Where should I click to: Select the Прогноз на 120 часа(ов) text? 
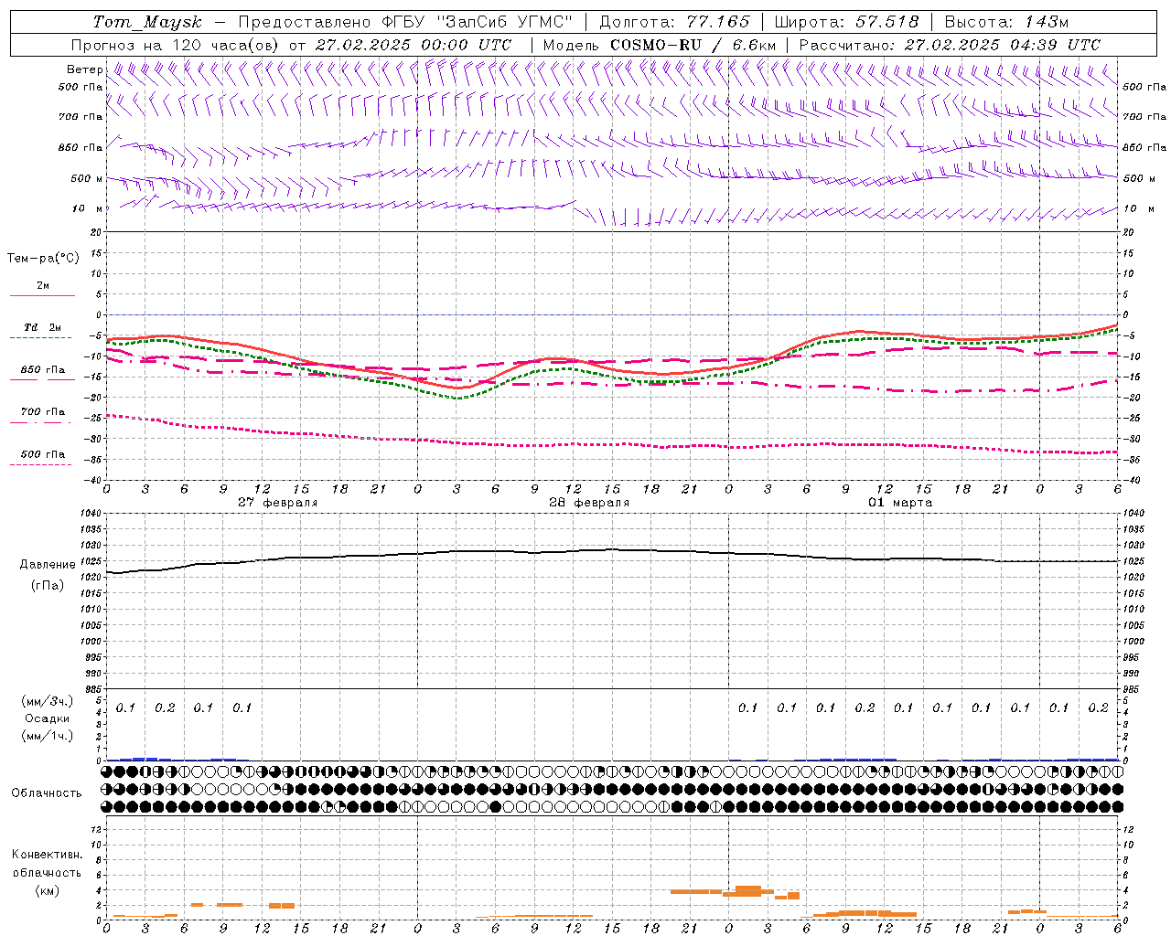176,45
